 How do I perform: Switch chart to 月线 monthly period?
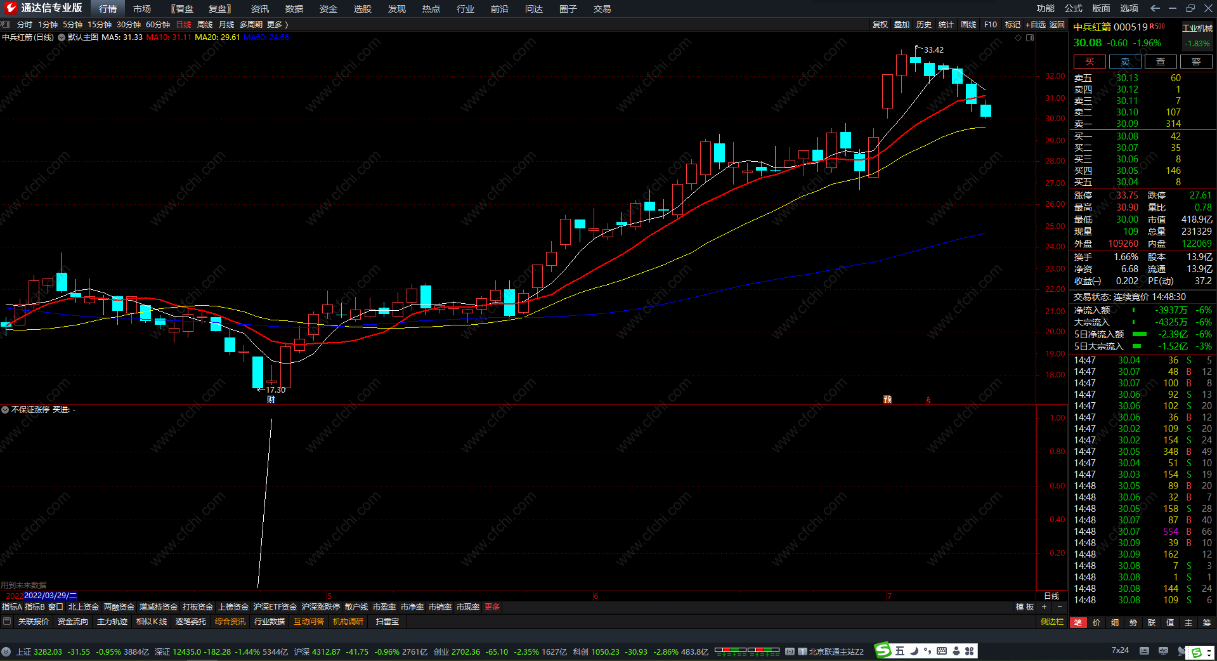226,25
